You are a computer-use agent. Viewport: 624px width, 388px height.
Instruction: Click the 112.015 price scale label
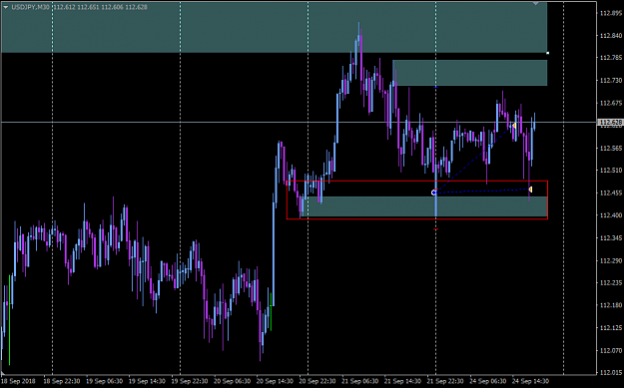(x=610, y=372)
